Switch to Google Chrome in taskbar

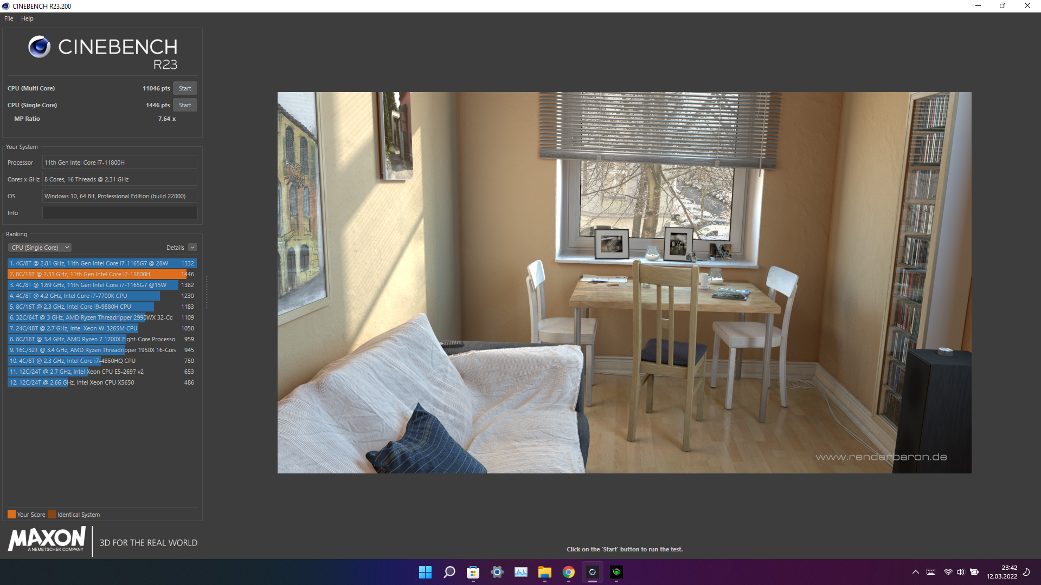(568, 572)
